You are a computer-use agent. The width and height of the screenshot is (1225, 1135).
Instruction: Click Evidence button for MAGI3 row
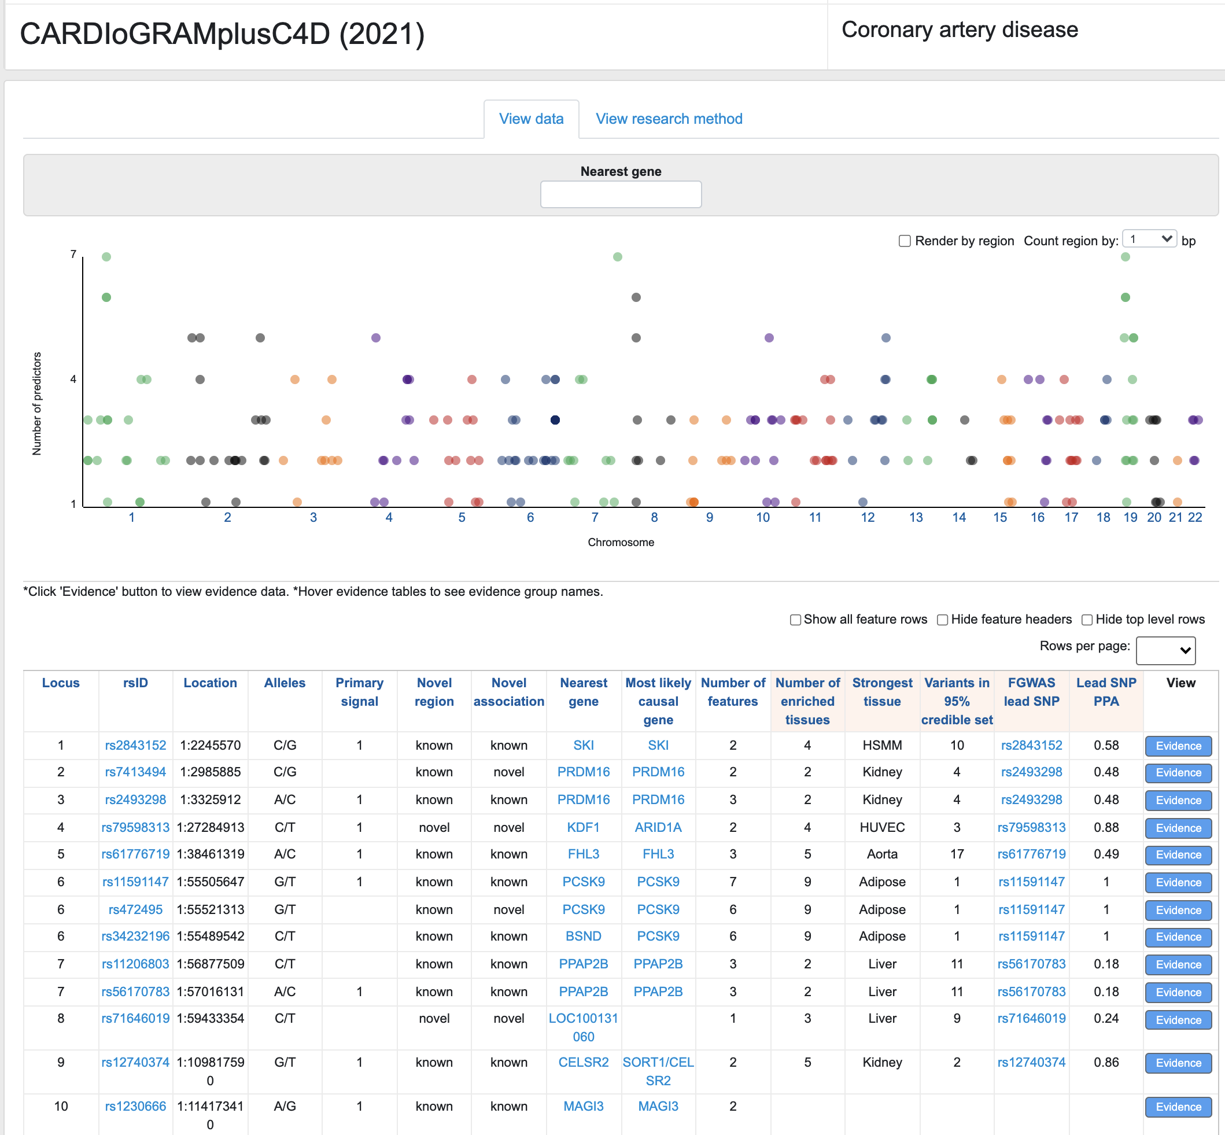pyautogui.click(x=1178, y=1107)
